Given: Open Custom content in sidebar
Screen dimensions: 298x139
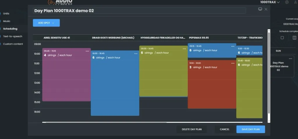Looking at the screenshot, I should [13, 44].
